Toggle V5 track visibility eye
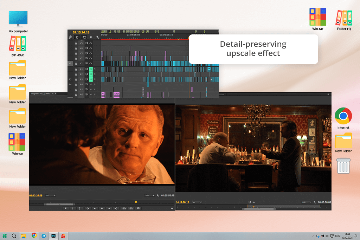This screenshot has width=360, height=240. [x=91, y=43]
